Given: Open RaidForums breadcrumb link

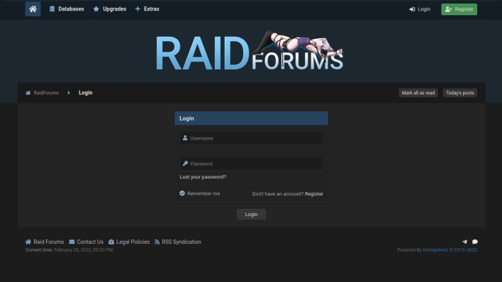Looking at the screenshot, I should click(46, 93).
